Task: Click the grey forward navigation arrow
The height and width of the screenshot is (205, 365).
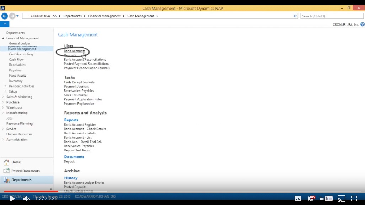Action: (x=12, y=16)
